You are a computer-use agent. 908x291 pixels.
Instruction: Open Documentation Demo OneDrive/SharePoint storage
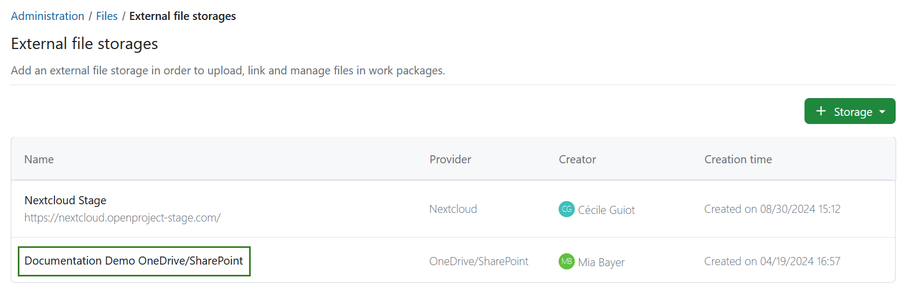(134, 261)
